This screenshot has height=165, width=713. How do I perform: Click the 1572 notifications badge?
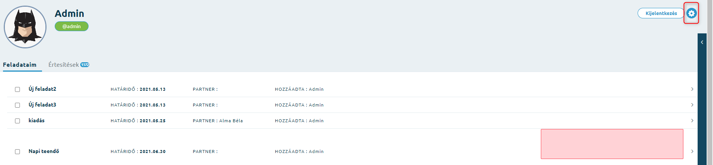[x=85, y=64]
